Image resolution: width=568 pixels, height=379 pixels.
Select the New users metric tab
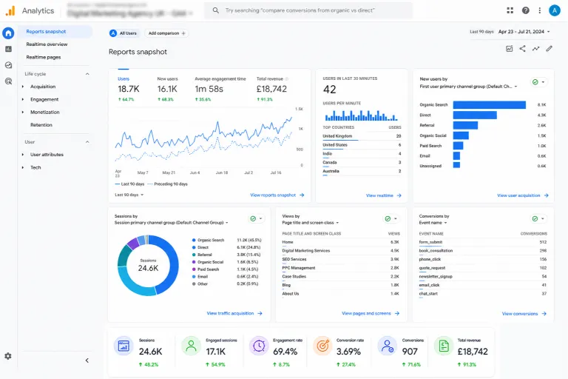(167, 89)
